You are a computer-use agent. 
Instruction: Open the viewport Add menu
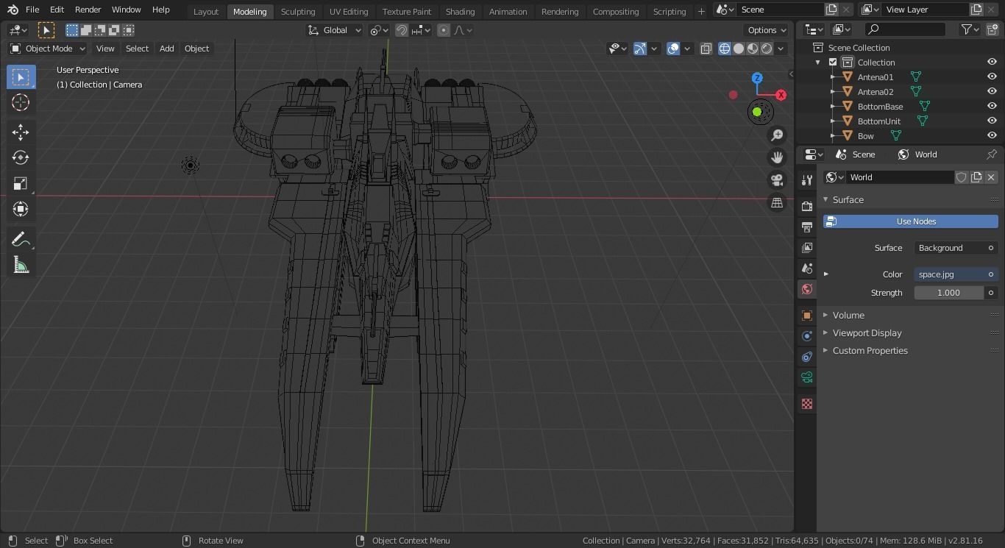(166, 49)
